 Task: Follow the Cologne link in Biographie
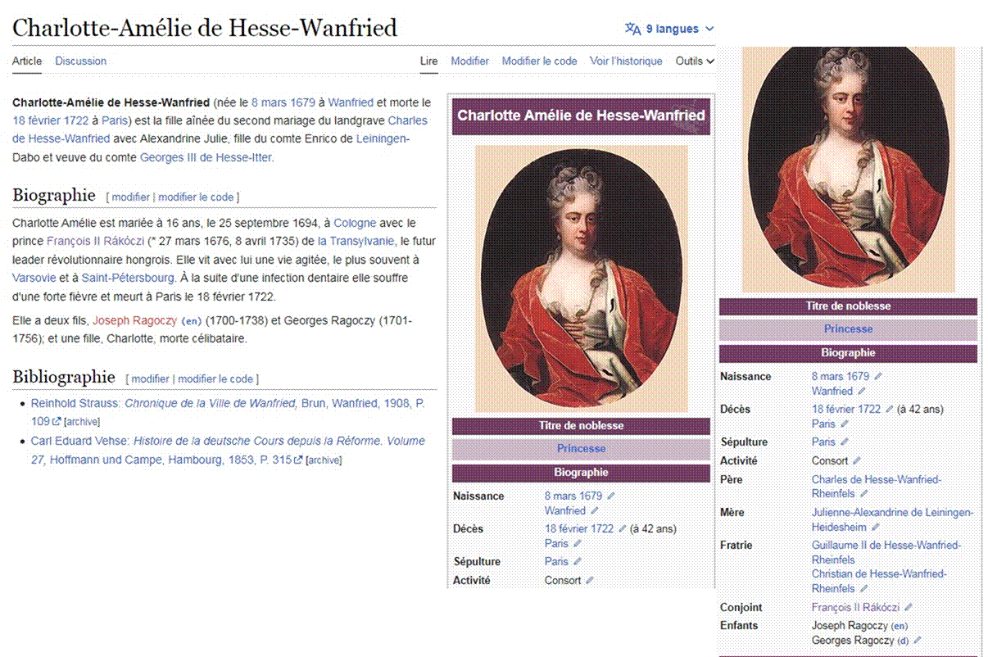coord(356,223)
